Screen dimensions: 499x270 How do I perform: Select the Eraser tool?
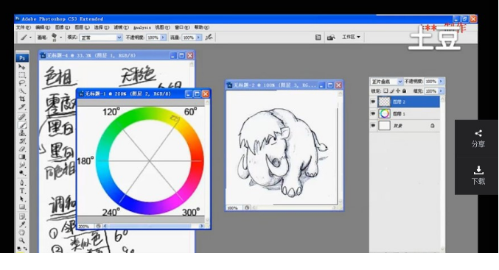click(21, 149)
